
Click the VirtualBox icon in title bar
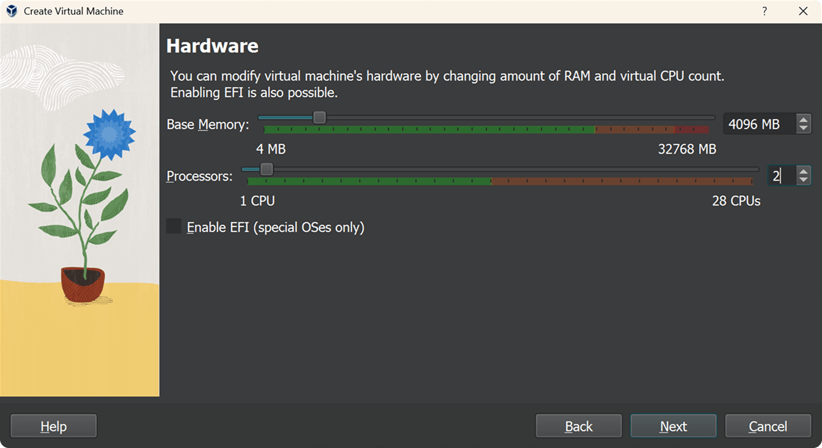pos(12,11)
